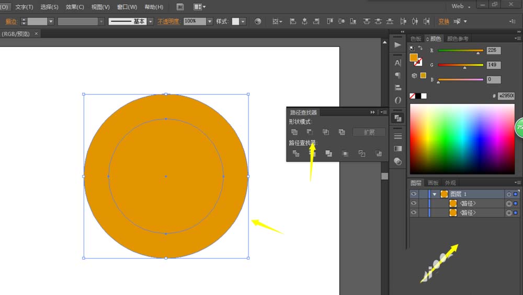
Task: Open the opacity 100% dropdown
Action: (210, 21)
